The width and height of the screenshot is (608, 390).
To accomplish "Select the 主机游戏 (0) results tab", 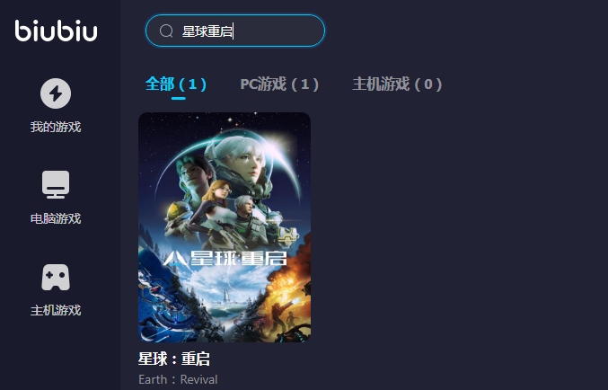I will 397,84.
